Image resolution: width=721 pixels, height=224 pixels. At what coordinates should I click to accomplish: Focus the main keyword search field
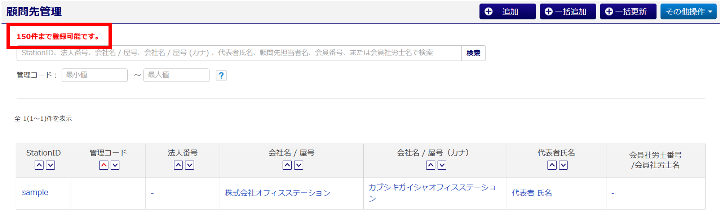[239, 53]
